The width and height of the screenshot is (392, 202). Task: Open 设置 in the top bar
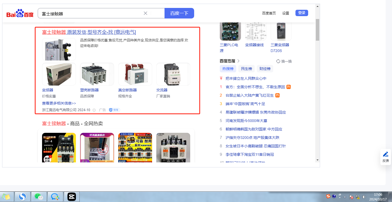click(286, 13)
